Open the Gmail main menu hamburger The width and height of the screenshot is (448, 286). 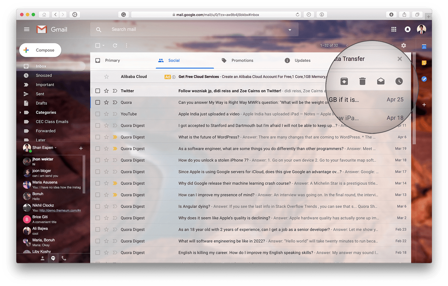point(27,29)
